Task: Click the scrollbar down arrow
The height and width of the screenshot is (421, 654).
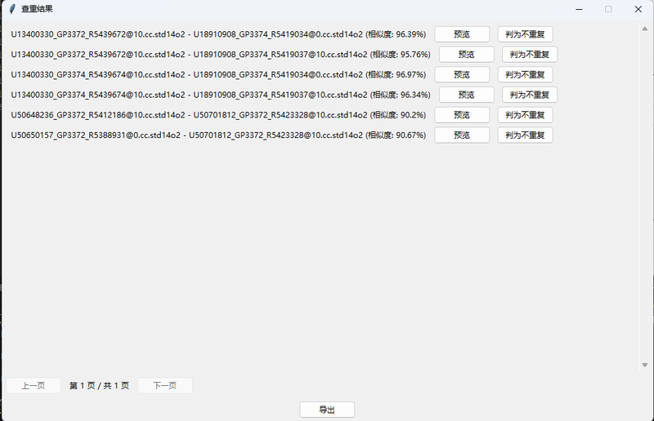Action: click(x=645, y=366)
